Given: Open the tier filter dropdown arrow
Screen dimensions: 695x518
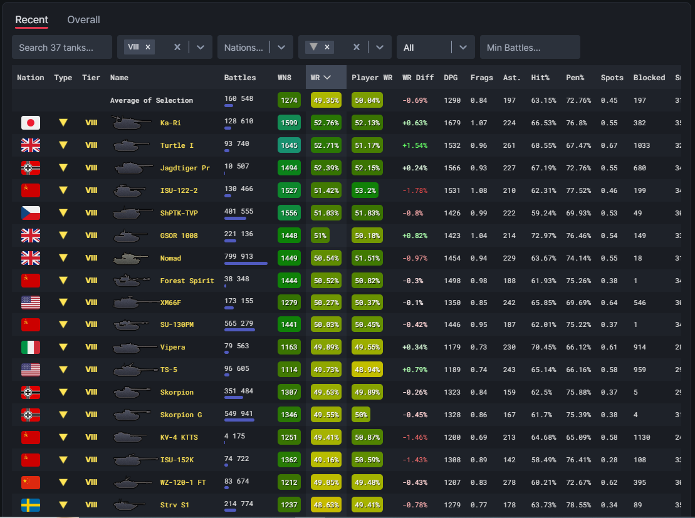Looking at the screenshot, I should tap(201, 47).
